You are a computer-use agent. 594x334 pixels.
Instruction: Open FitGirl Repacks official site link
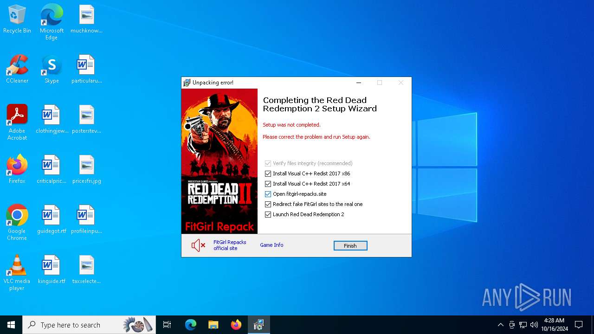click(x=230, y=245)
